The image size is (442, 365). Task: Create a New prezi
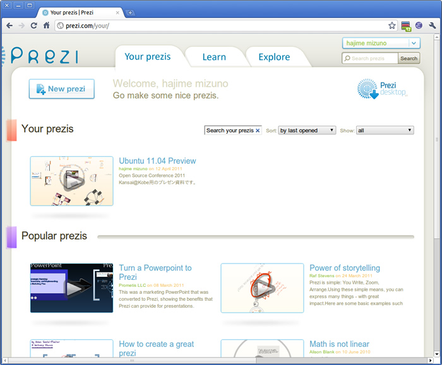click(x=61, y=89)
